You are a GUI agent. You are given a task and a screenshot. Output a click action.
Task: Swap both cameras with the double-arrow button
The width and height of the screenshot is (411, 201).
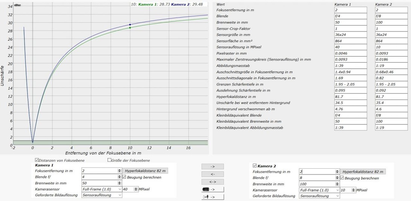point(213,182)
